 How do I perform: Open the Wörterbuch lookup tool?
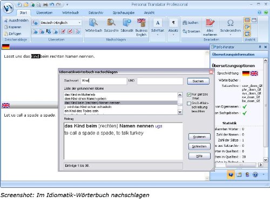(93, 25)
